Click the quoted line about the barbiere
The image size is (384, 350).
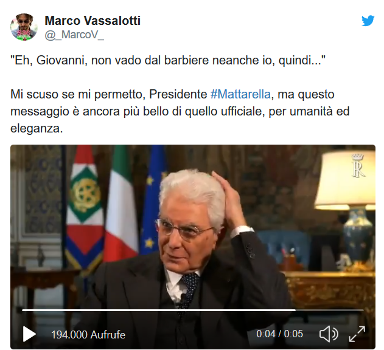point(168,60)
